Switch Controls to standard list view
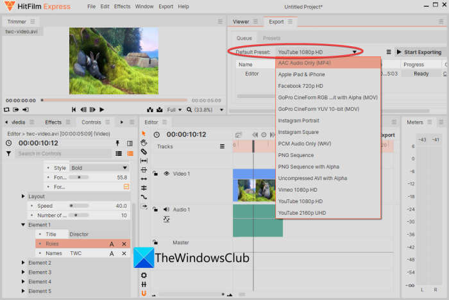The image size is (449, 300). pyautogui.click(x=119, y=154)
